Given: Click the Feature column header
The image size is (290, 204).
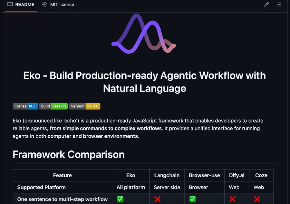Looking at the screenshot, I should [x=62, y=175].
